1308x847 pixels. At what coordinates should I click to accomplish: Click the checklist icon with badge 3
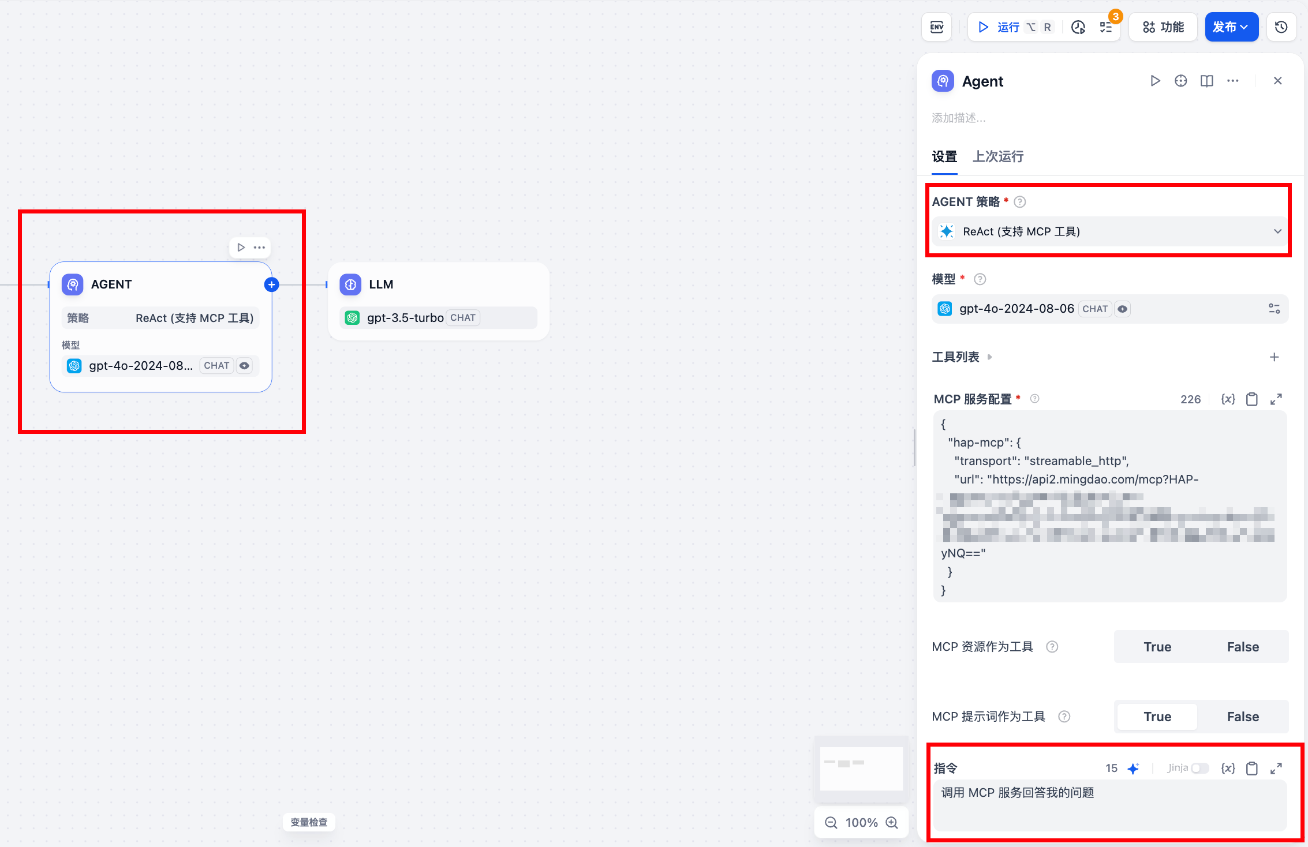(1105, 27)
